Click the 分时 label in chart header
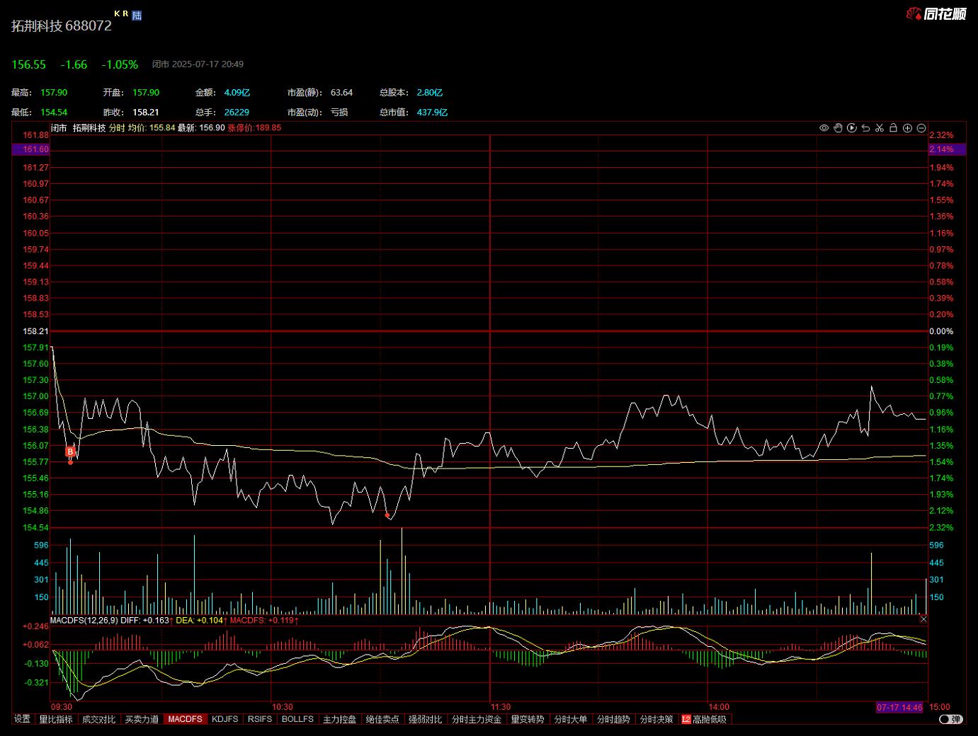Viewport: 978px width, 736px height. click(x=117, y=128)
